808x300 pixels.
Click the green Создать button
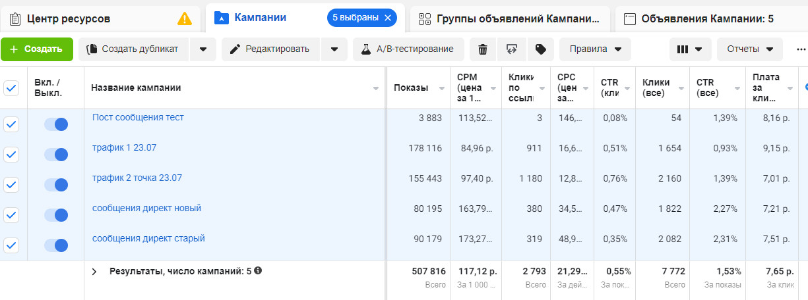coord(36,49)
